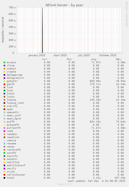Select the open_conf legend label
Image resolution: width=129 pixels, height=187 pixels.
[x=14, y=115]
